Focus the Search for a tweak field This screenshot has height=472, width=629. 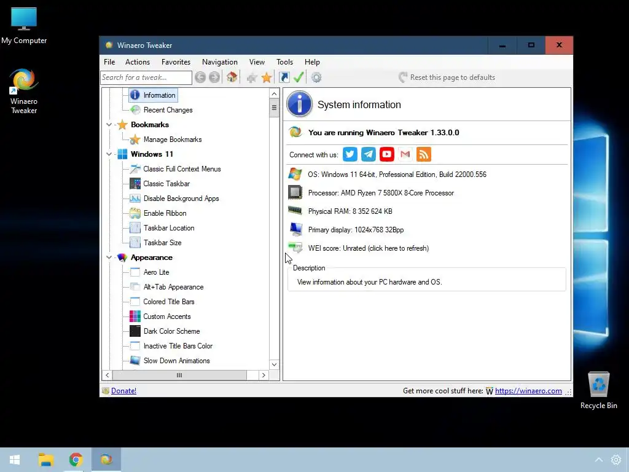click(146, 77)
